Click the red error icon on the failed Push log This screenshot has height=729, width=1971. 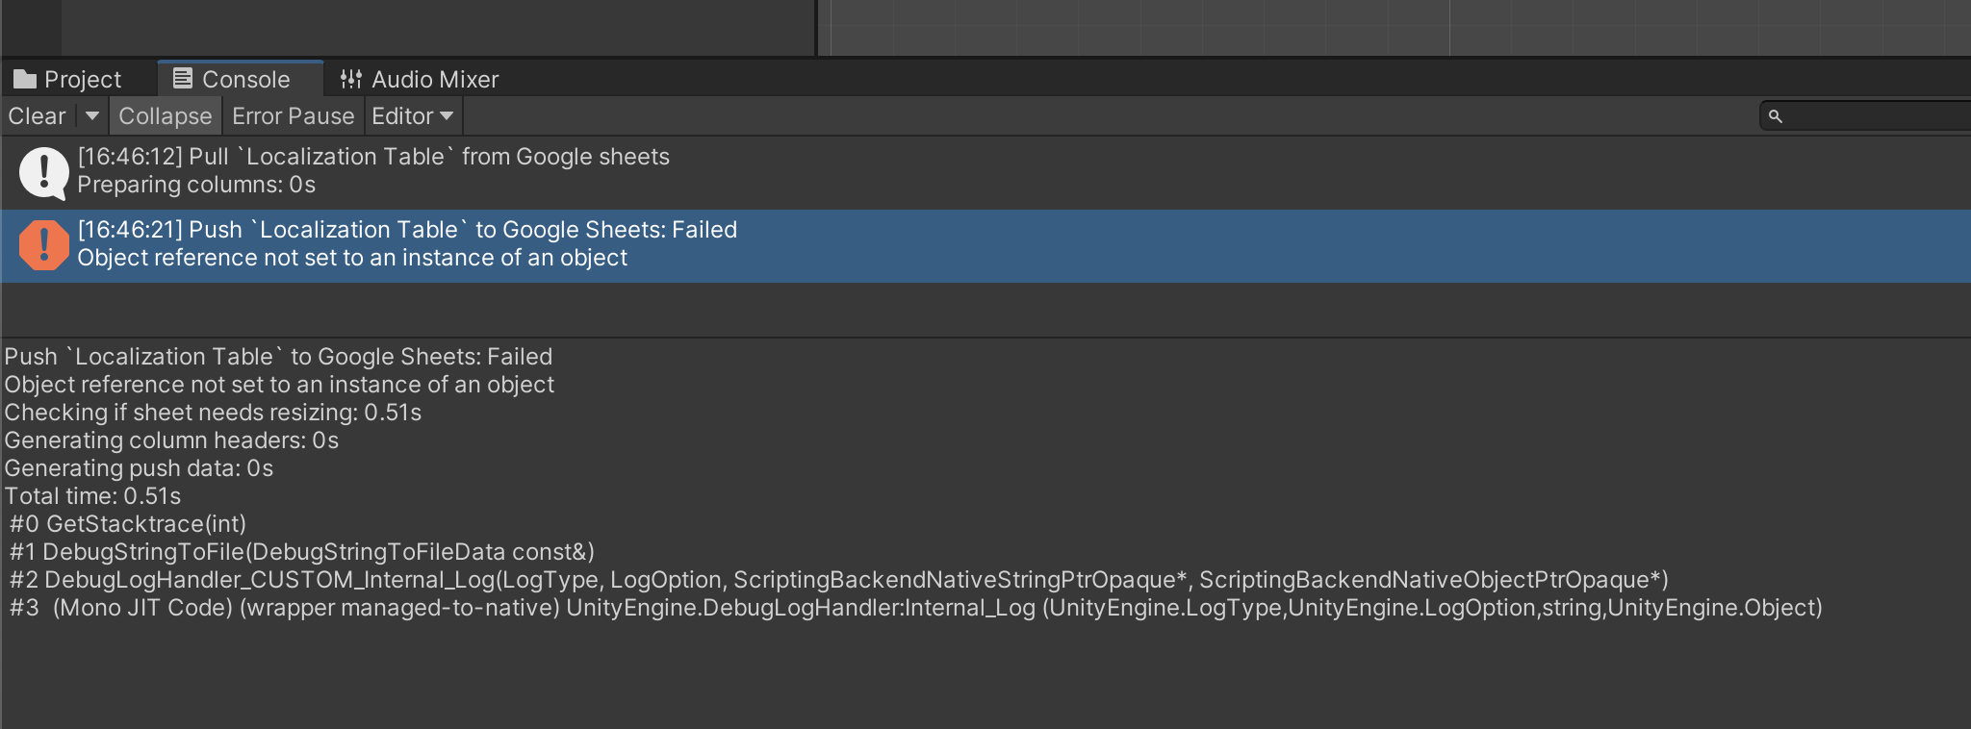point(43,245)
